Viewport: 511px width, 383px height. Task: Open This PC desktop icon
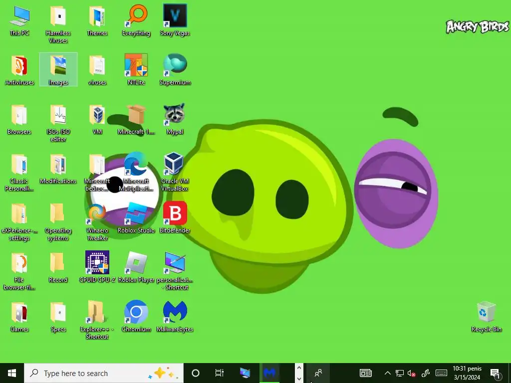click(x=19, y=21)
